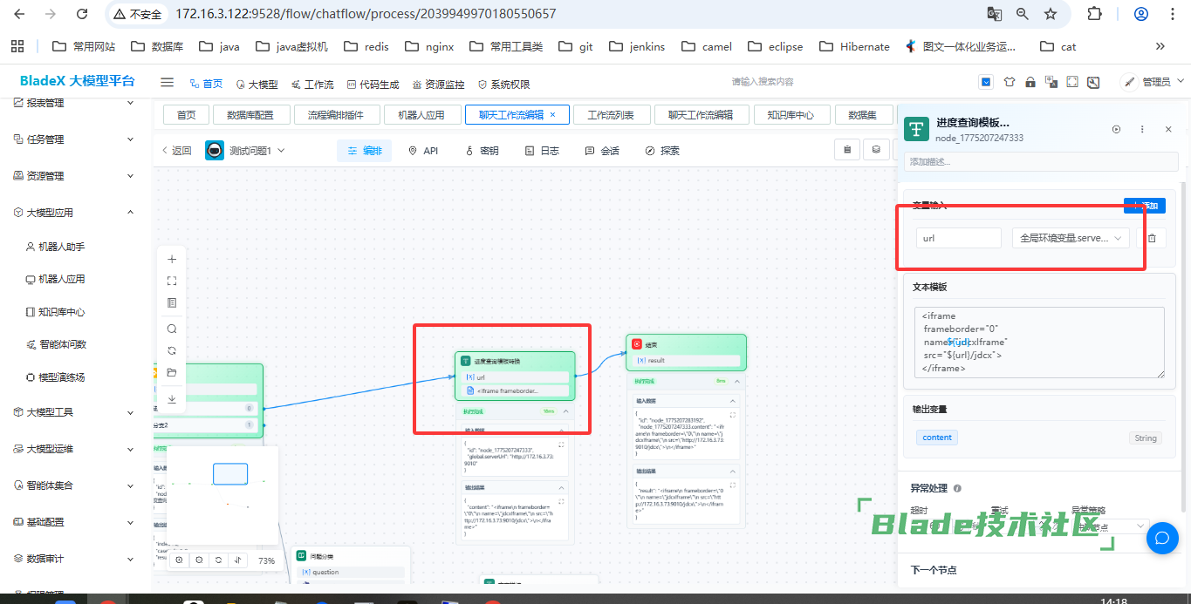Switch to the 日志 tab

tap(542, 151)
